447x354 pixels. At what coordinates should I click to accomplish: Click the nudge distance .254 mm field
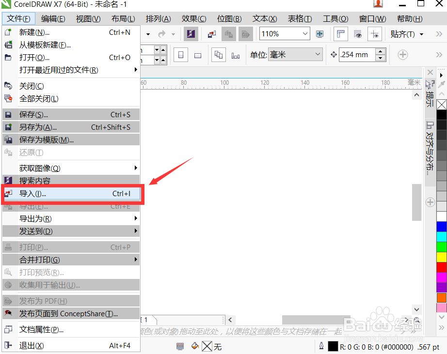click(x=357, y=54)
